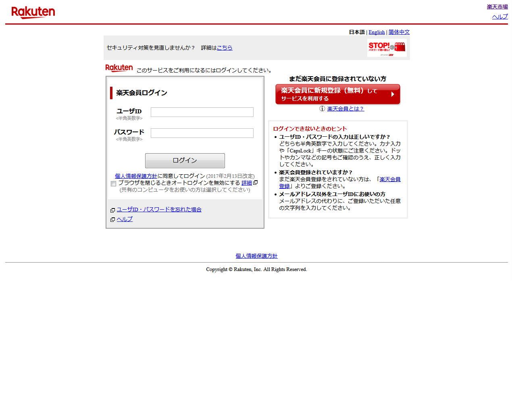Open the ヘルプ link in the header
This screenshot has width=516, height=413.
click(x=500, y=17)
